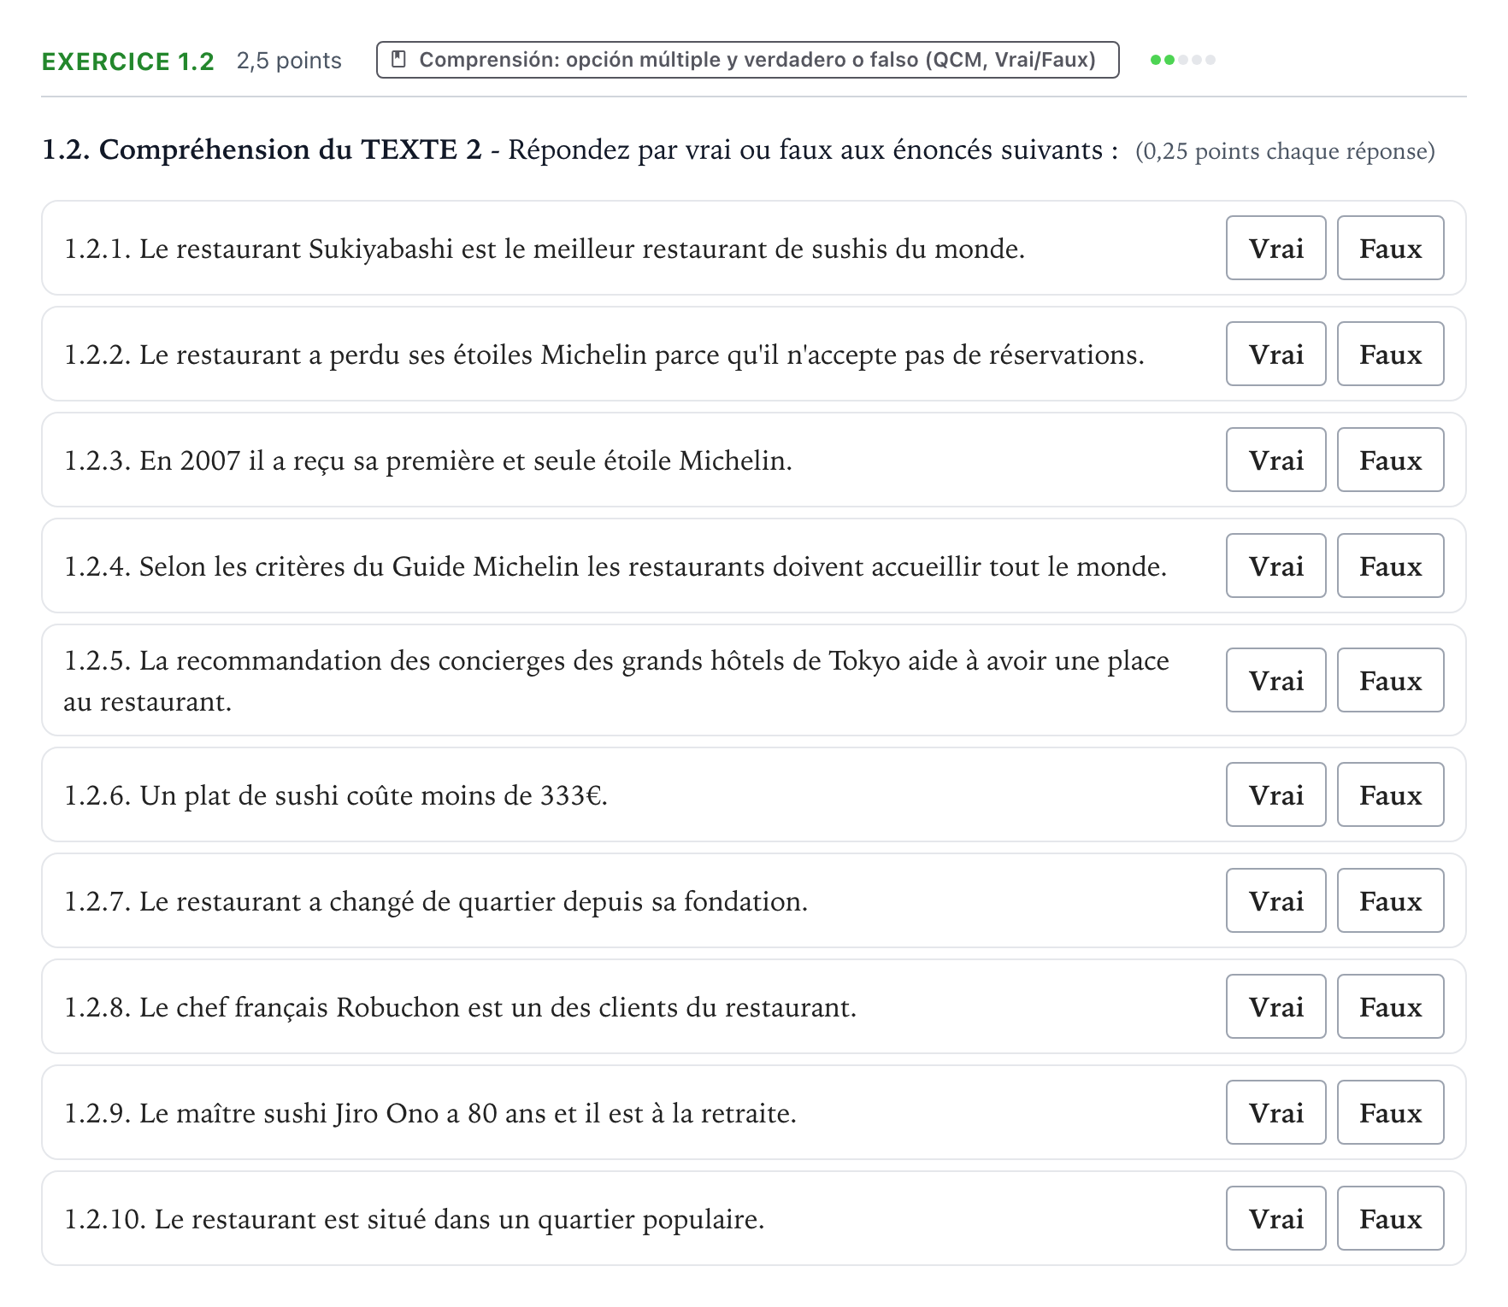Image resolution: width=1508 pixels, height=1307 pixels.
Task: Click the '2,5 points' label
Action: click(289, 62)
